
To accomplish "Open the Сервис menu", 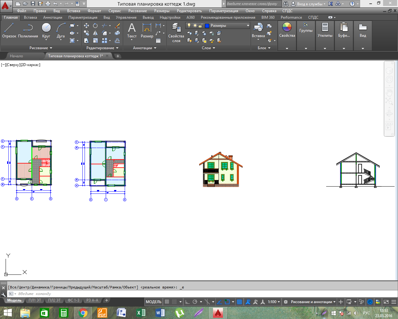I will click(115, 11).
